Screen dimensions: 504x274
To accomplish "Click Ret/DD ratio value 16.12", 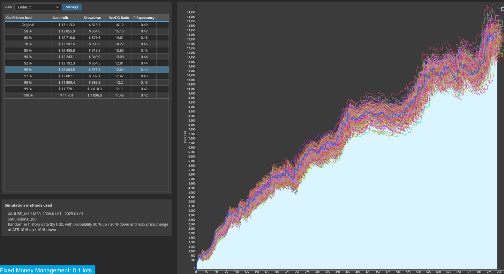I will [119, 25].
